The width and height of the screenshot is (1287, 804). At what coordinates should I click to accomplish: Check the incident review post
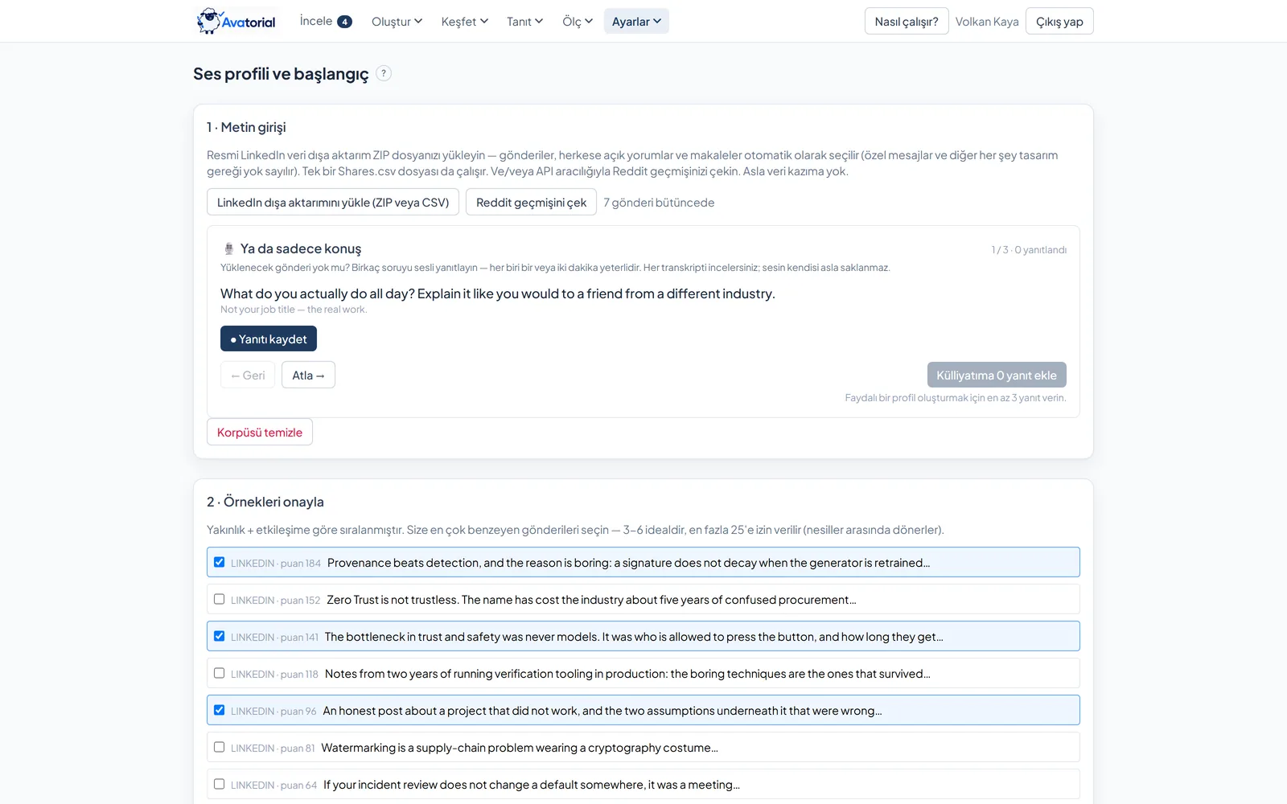(219, 784)
